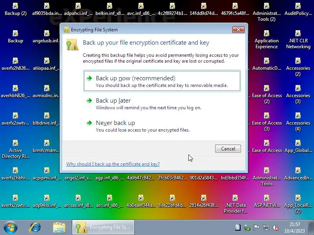Select the brmfcmdm.. desktop shortcut

click(46, 146)
